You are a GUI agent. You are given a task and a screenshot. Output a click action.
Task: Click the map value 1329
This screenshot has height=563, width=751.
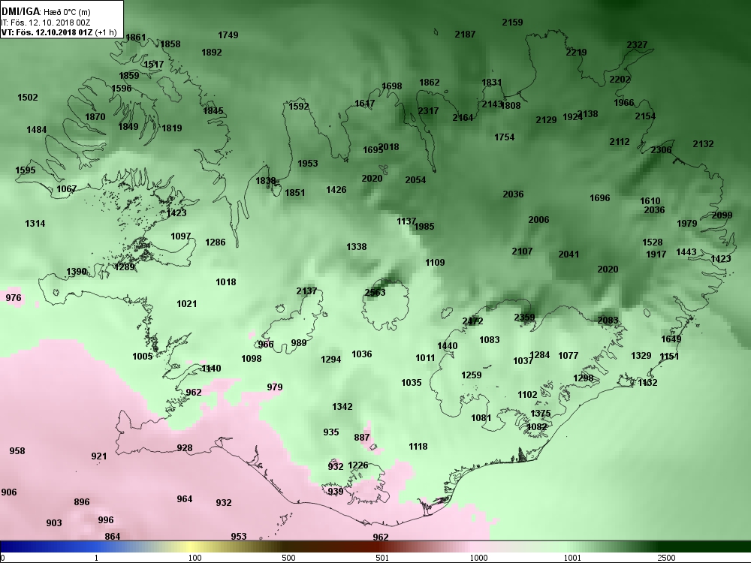click(x=641, y=355)
